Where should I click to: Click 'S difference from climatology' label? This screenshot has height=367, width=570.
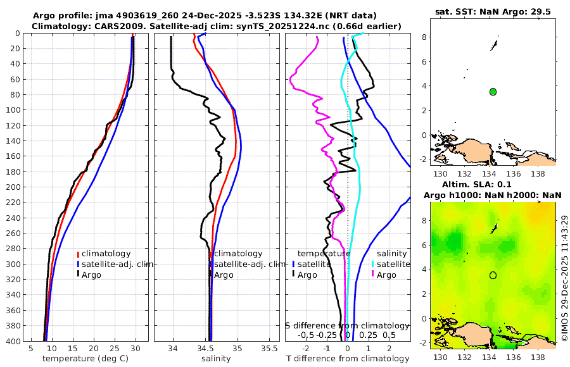tap(348, 326)
